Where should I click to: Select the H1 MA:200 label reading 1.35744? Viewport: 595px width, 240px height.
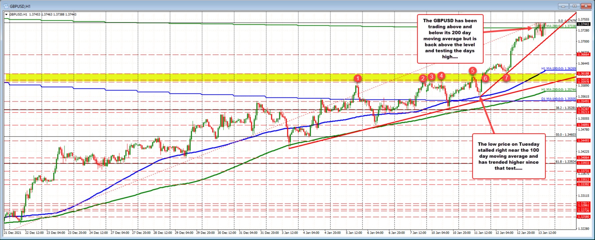point(559,89)
